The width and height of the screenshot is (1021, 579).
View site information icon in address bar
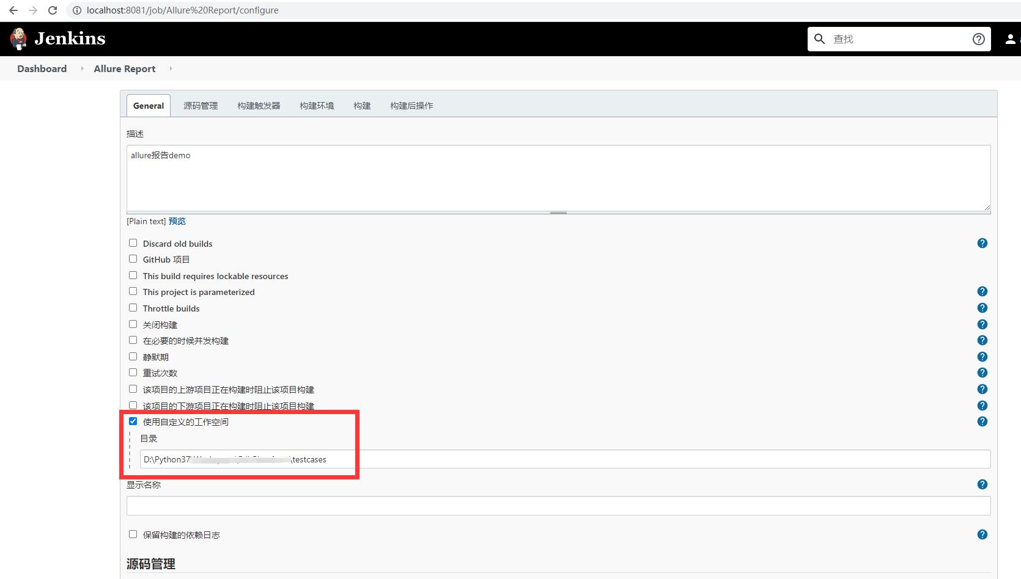click(76, 10)
